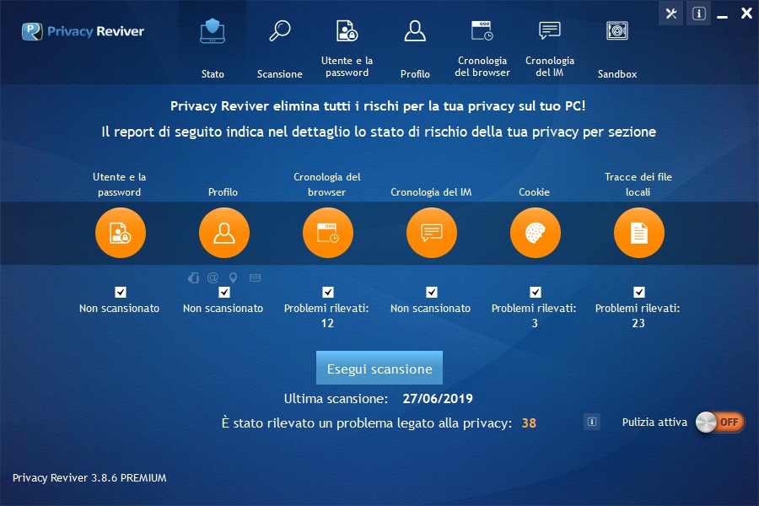Image resolution: width=759 pixels, height=506 pixels.
Task: Click the last scan date 27/06/2019
Action: pyautogui.click(x=438, y=399)
